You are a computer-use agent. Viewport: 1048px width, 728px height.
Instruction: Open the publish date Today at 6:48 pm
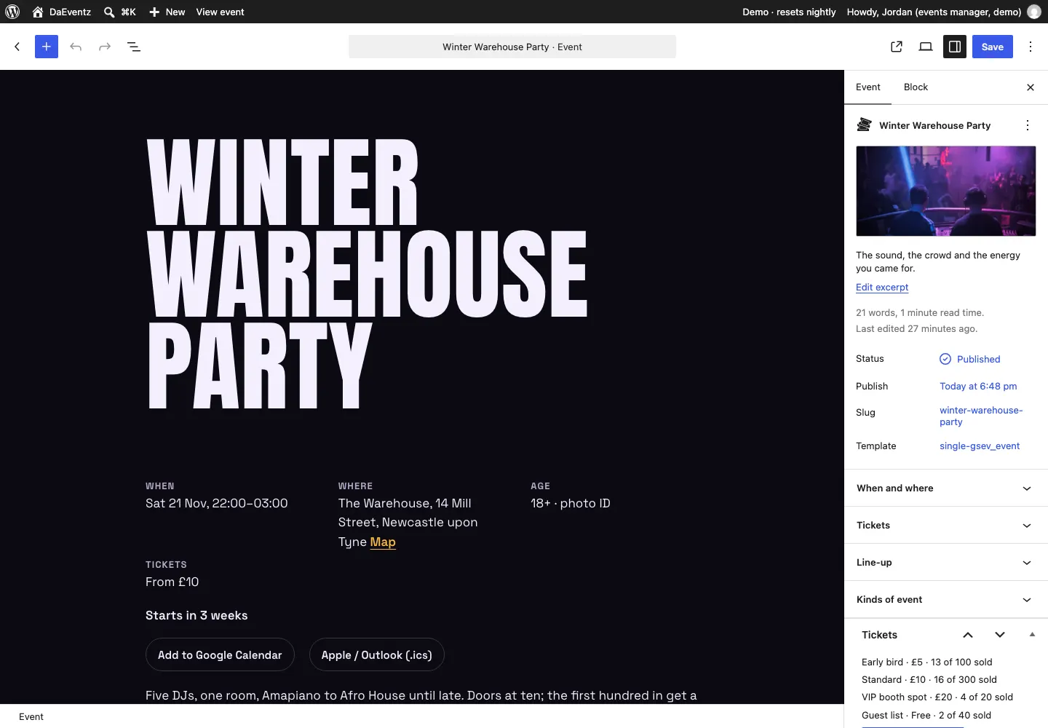pos(978,387)
